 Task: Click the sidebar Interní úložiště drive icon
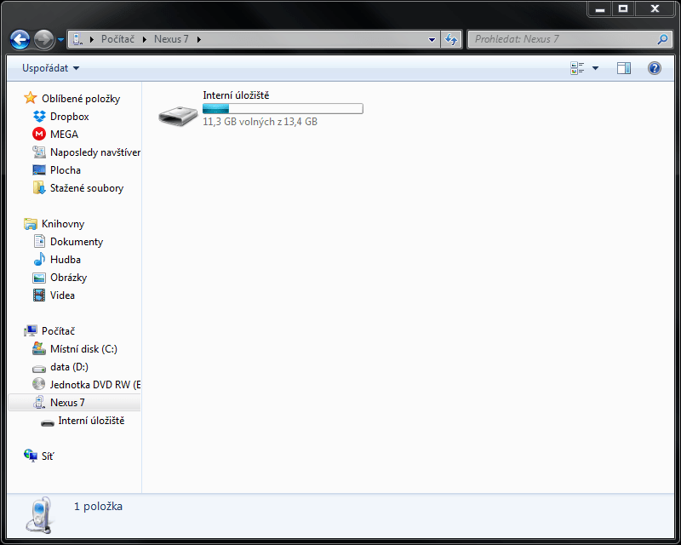(x=48, y=422)
